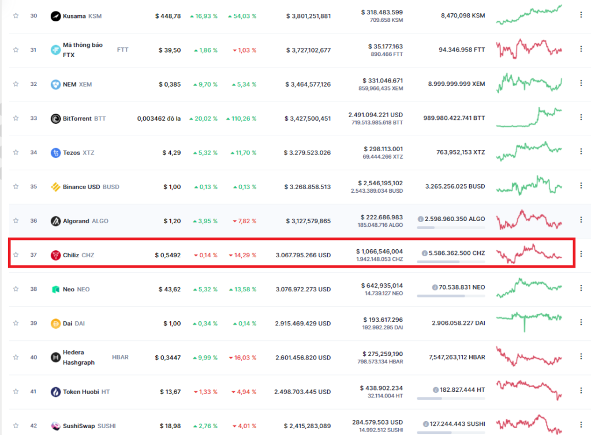The image size is (591, 435).
Task: Click the Token Huobi logo icon
Action: point(55,392)
